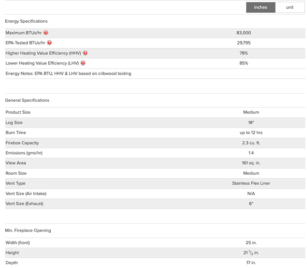
Task: Switch measurements to inches
Action: (x=260, y=7)
